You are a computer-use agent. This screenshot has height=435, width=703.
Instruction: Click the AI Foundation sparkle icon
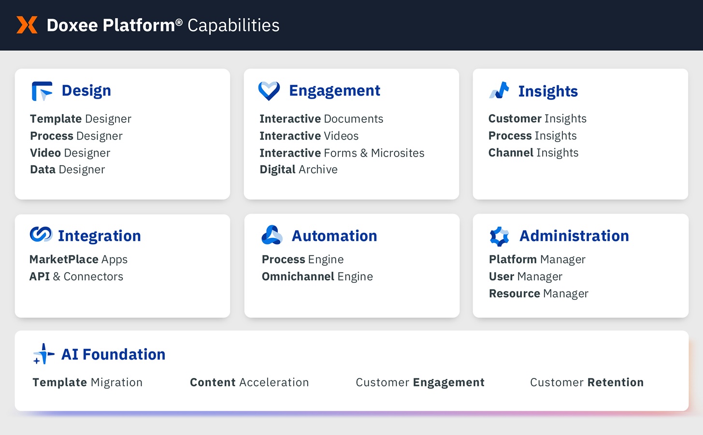coord(43,354)
